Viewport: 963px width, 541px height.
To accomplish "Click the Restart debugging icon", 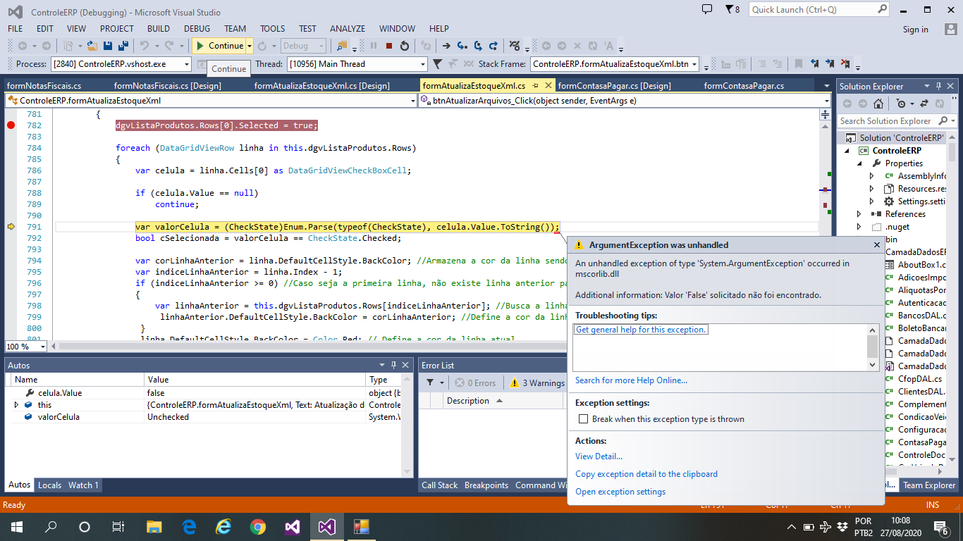I will 405,46.
